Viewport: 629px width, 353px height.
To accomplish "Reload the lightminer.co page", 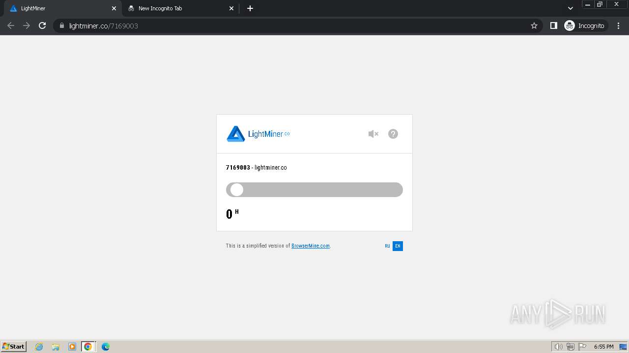I will (x=42, y=25).
